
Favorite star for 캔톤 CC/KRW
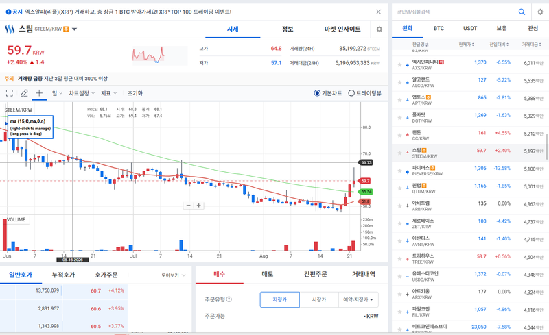click(399, 136)
